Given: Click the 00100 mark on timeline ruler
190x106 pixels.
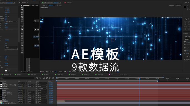Looking at the screenshot, I should [97, 79].
